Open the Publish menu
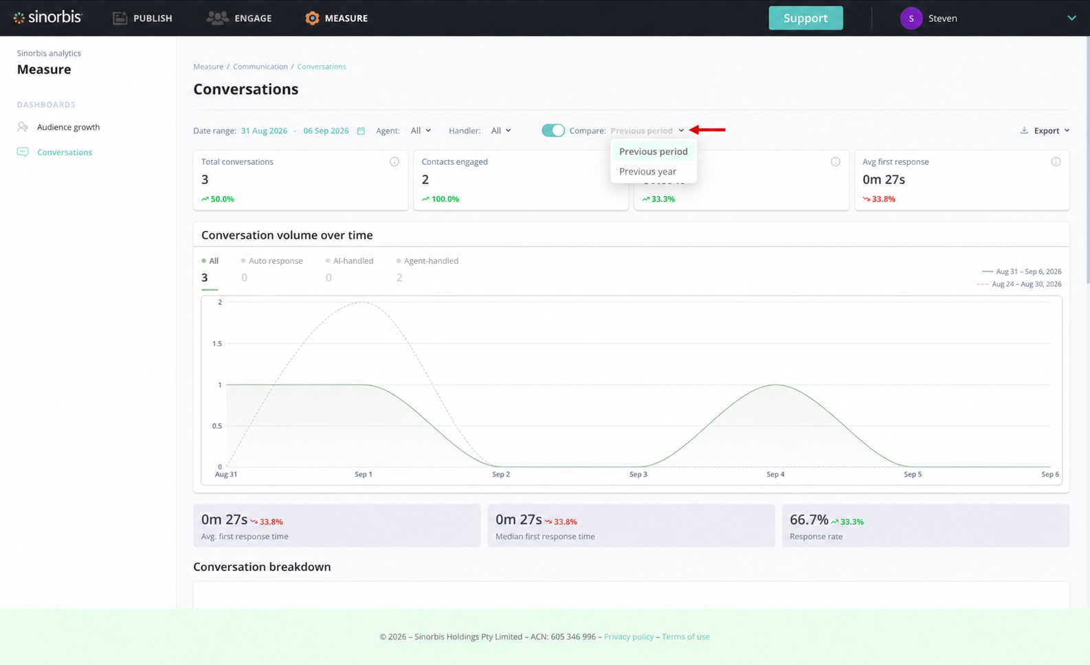The image size is (1090, 665). tap(142, 18)
